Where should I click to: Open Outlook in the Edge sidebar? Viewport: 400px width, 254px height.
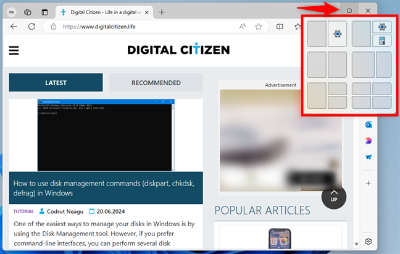click(369, 125)
